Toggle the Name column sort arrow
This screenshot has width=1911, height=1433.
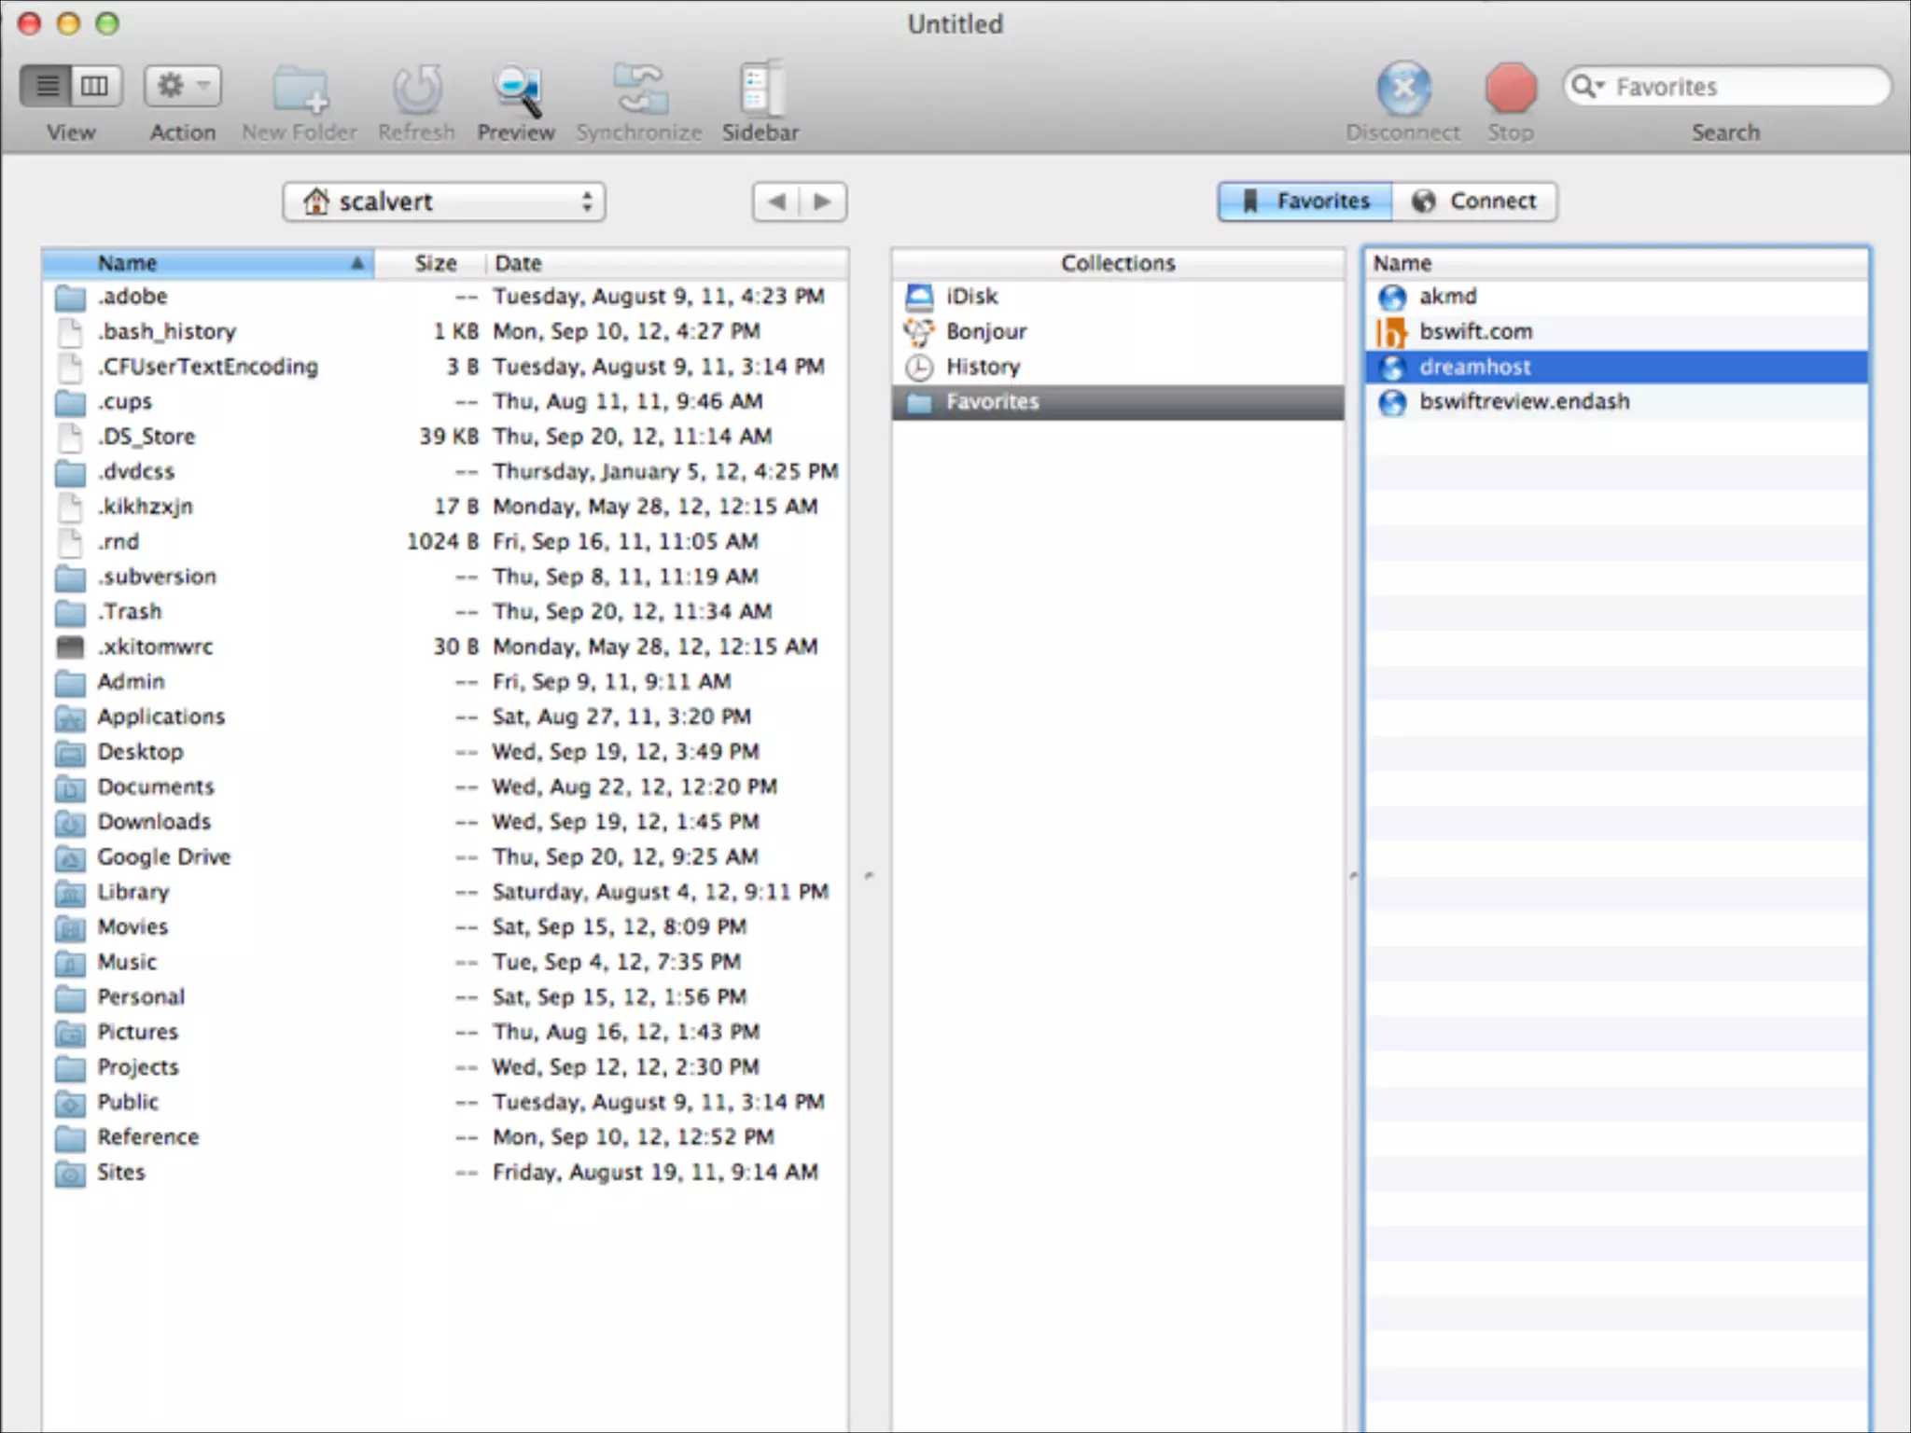pyautogui.click(x=356, y=263)
